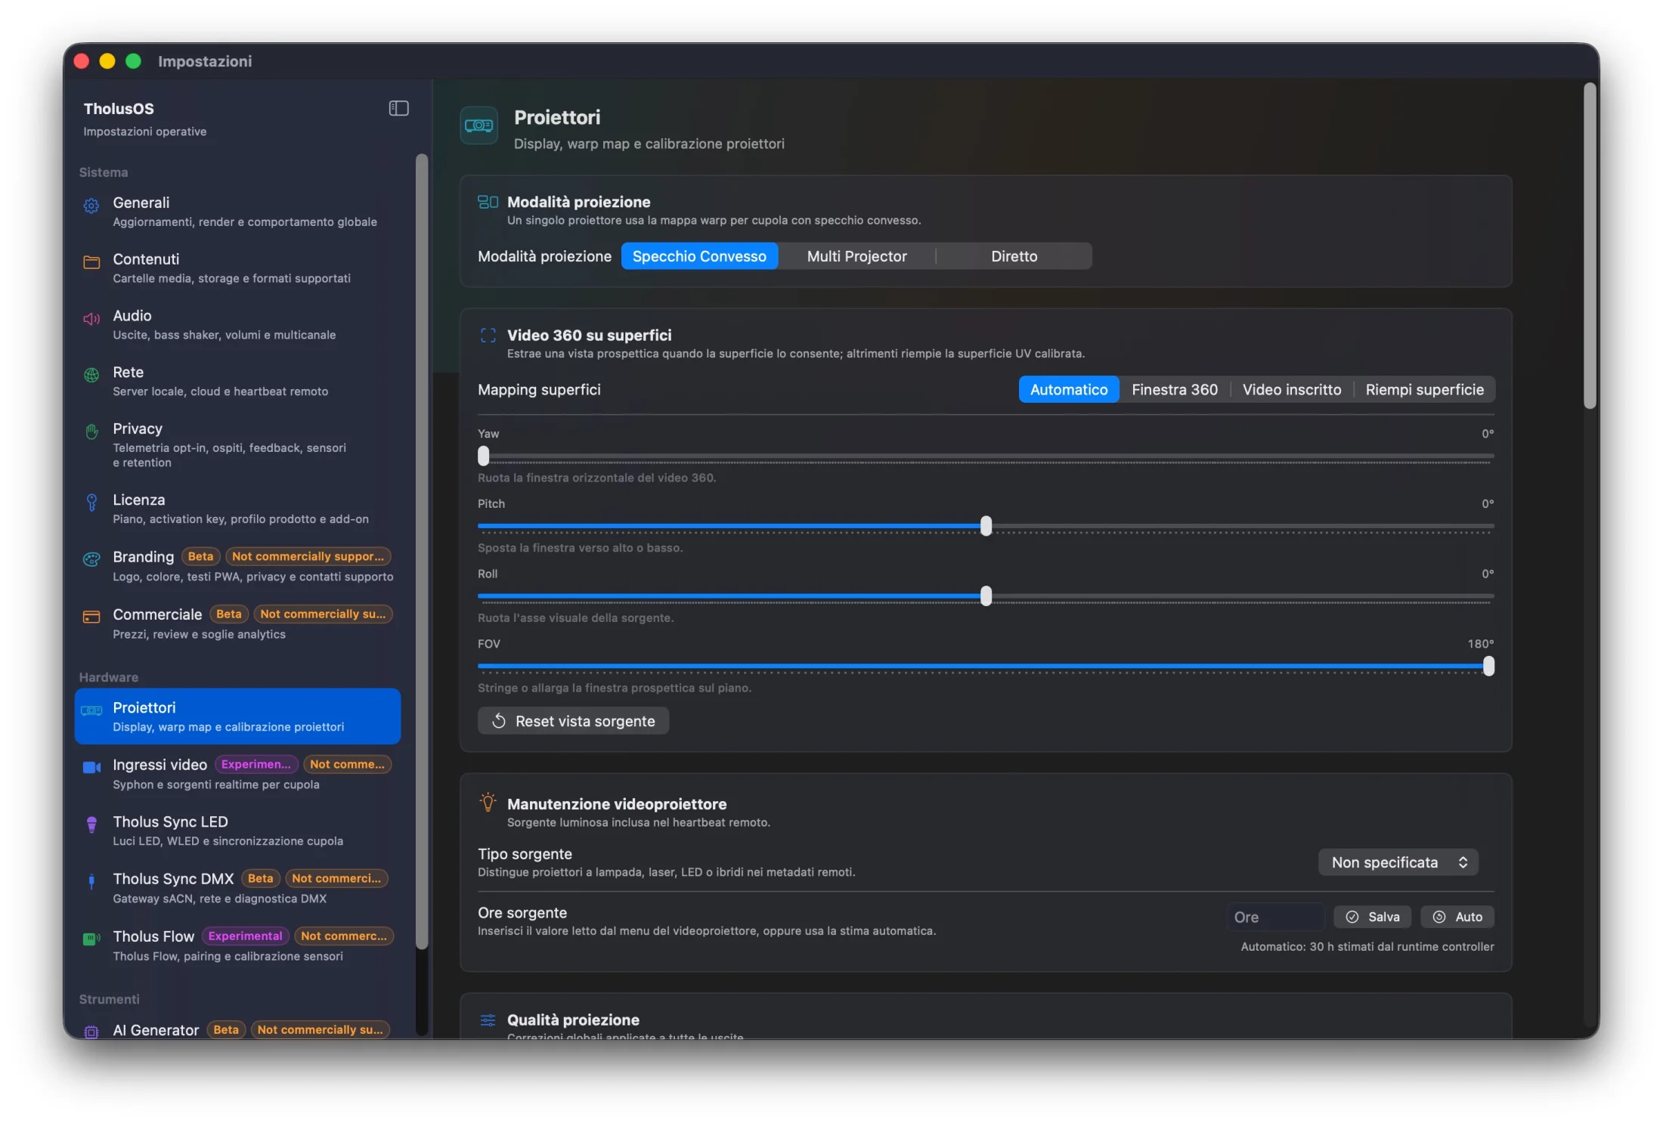The width and height of the screenshot is (1663, 1123).
Task: Click the TholusOS sidebar title
Action: [x=119, y=109]
